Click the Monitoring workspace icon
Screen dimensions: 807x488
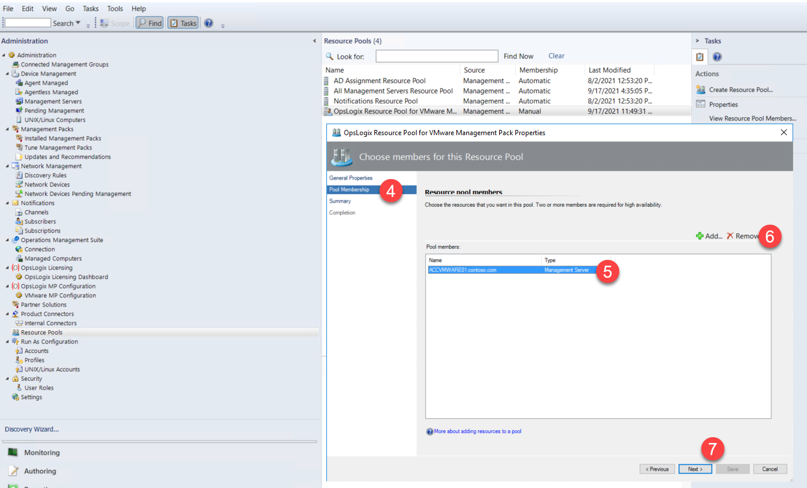(13, 453)
